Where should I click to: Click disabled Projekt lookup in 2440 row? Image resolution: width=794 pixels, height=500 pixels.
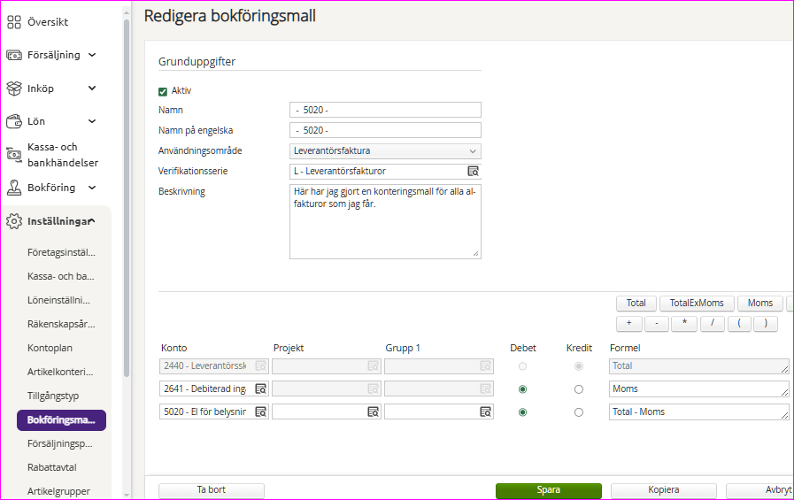tap(374, 365)
